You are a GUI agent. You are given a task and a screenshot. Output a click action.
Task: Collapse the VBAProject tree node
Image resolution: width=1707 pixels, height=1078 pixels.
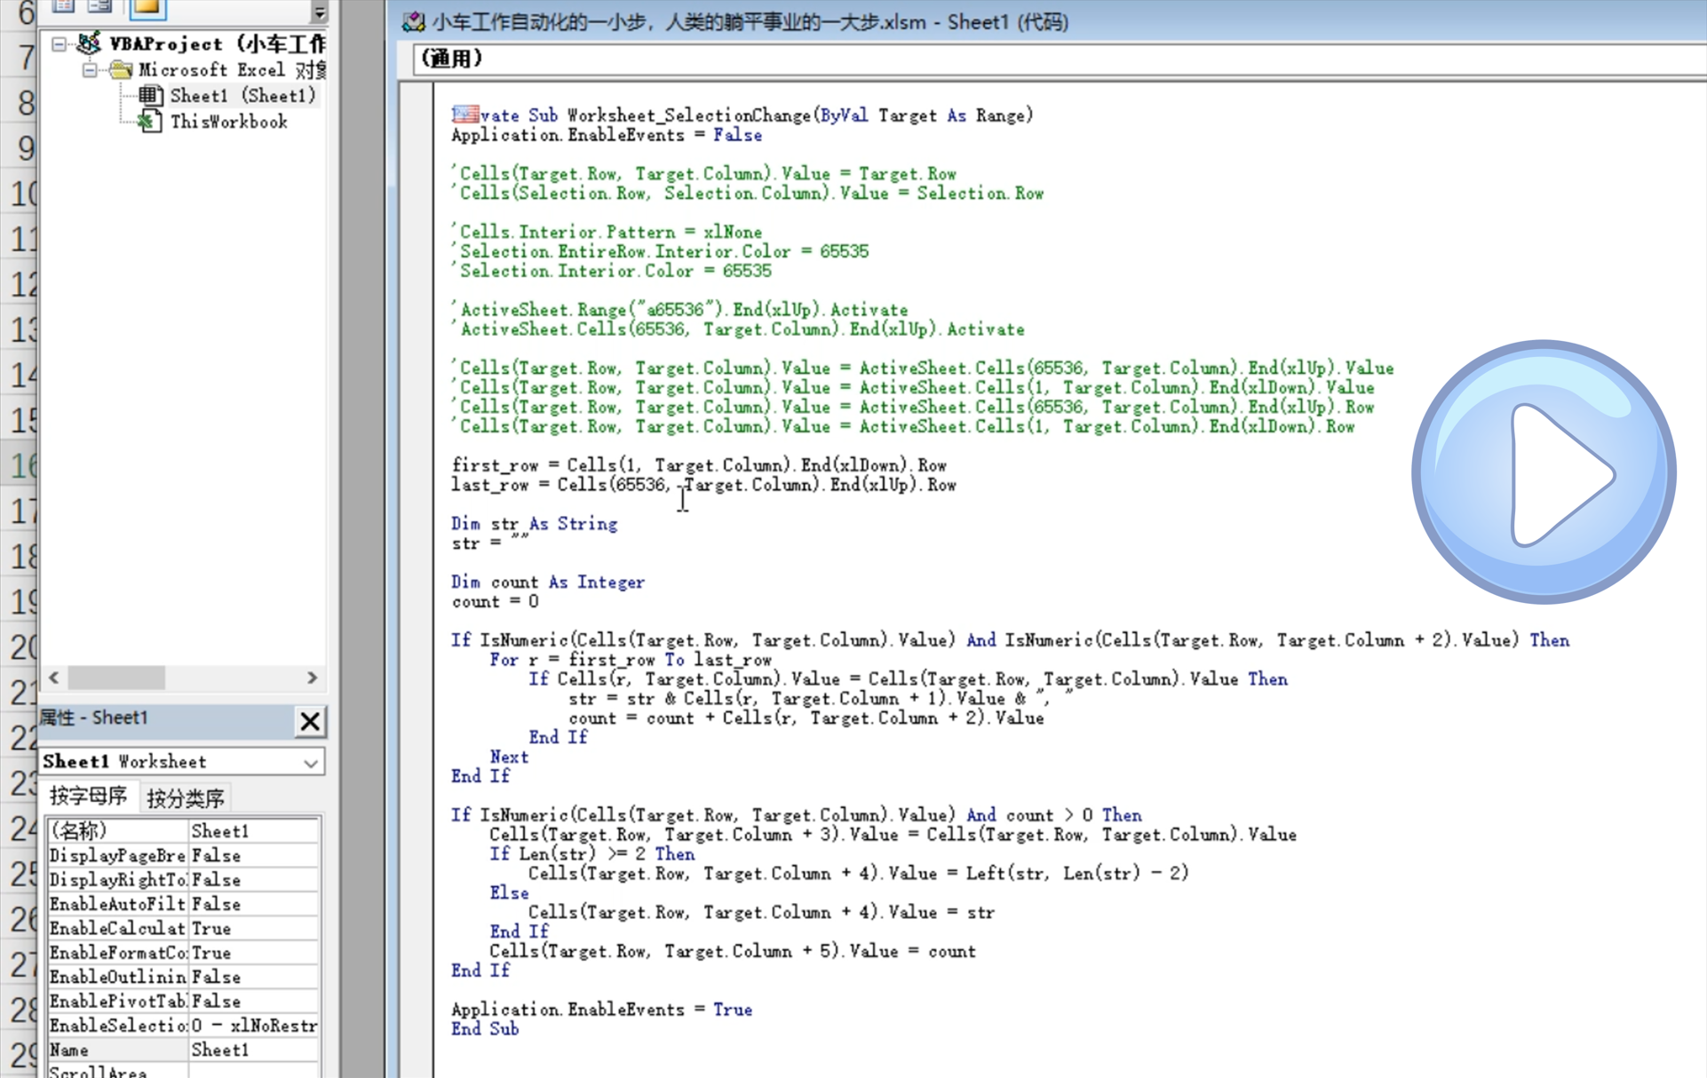tap(59, 44)
